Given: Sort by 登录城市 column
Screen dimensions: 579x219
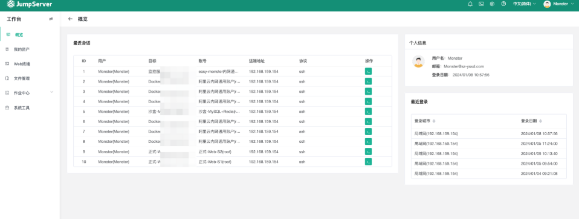Looking at the screenshot, I should point(425,121).
